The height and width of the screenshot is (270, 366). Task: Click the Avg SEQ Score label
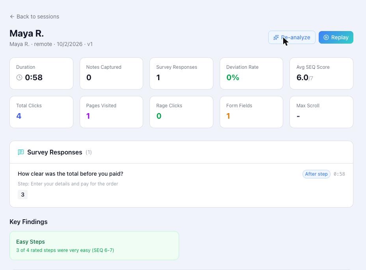(x=313, y=67)
